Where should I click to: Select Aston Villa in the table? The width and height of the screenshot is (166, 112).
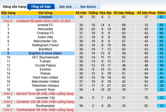point(45,37)
